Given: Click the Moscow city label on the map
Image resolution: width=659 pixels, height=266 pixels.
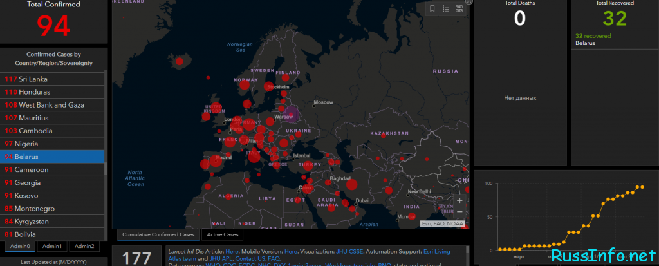Looking at the screenshot, I should [x=323, y=102].
